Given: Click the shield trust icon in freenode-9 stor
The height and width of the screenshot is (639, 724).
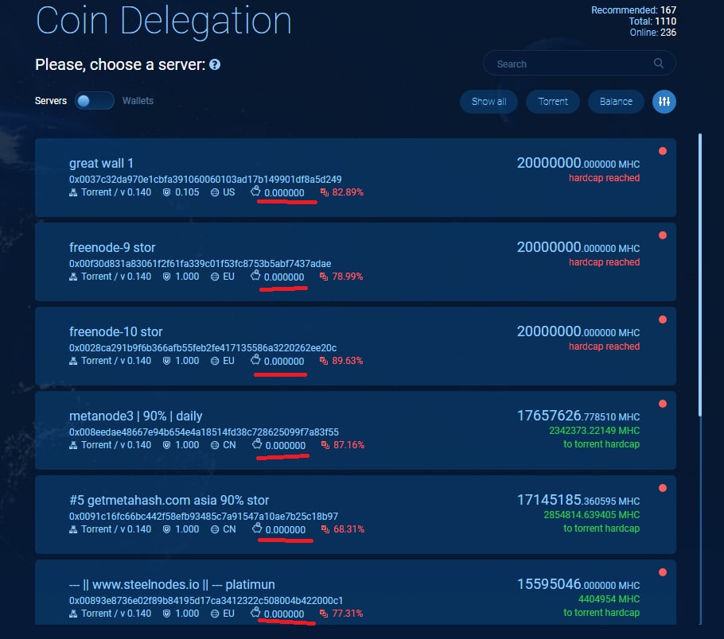Looking at the screenshot, I should pos(167,277).
